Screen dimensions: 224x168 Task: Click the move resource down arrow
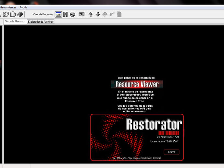(x=98, y=14)
